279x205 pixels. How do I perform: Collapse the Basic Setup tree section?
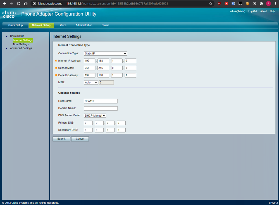pyautogui.click(x=6, y=36)
